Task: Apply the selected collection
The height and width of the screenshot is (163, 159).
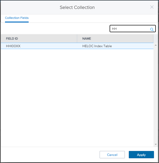Action: [141, 155]
